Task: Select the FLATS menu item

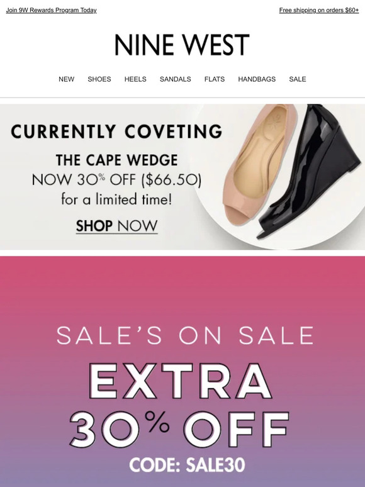Action: [215, 79]
